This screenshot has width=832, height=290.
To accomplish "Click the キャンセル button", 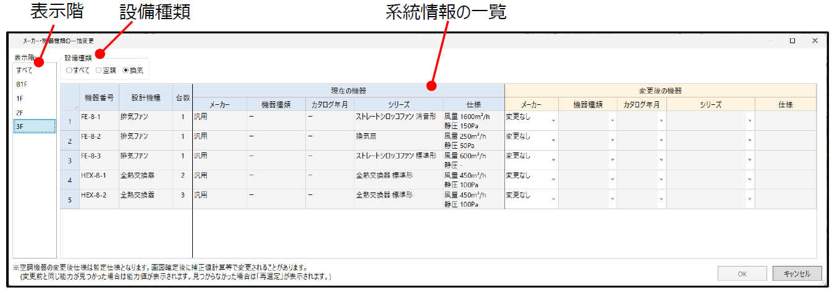I will pos(796,273).
